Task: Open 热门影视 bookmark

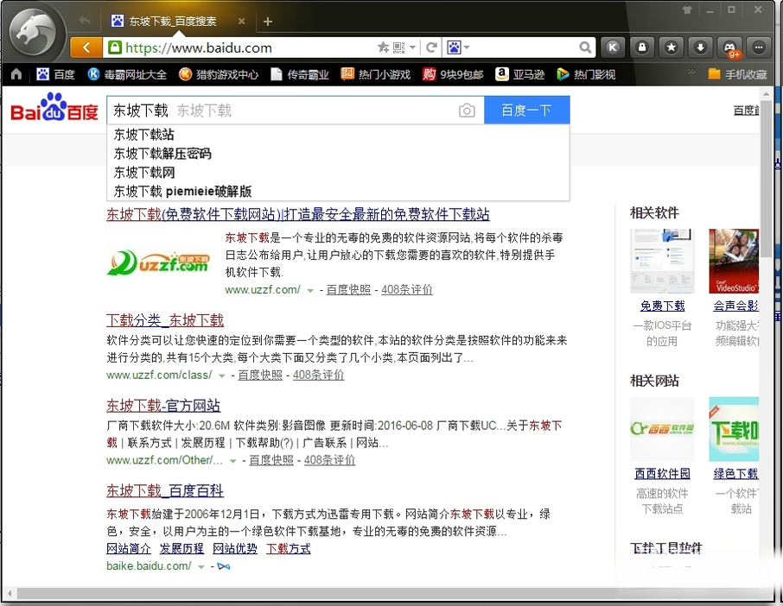Action: 586,74
